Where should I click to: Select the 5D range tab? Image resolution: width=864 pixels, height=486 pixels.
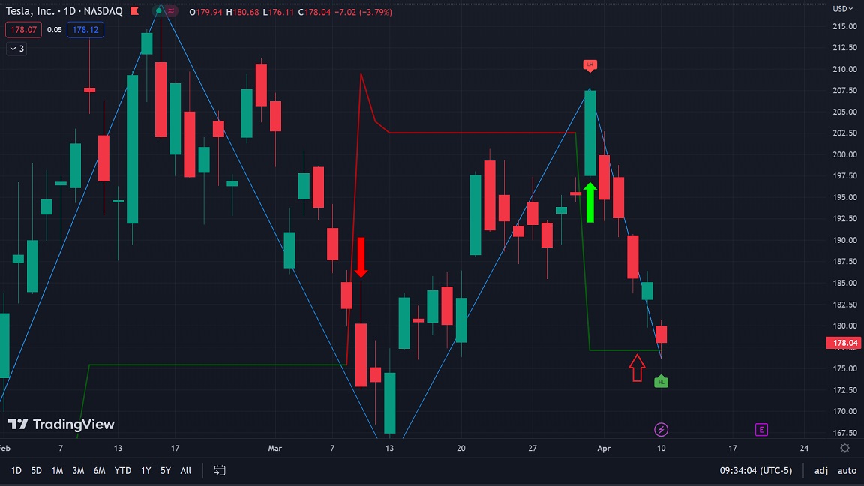click(36, 470)
